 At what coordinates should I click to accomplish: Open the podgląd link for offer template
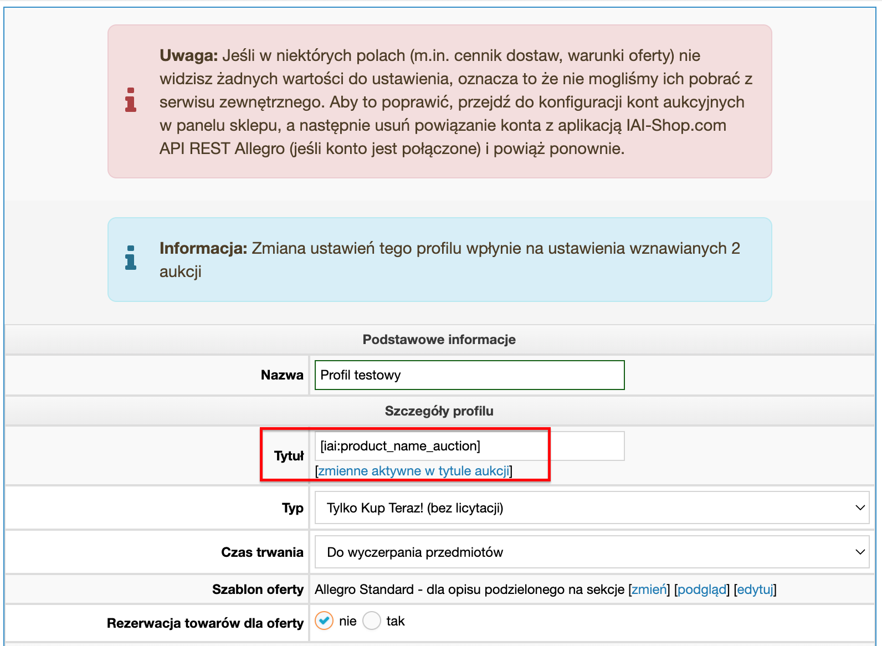pyautogui.click(x=702, y=589)
